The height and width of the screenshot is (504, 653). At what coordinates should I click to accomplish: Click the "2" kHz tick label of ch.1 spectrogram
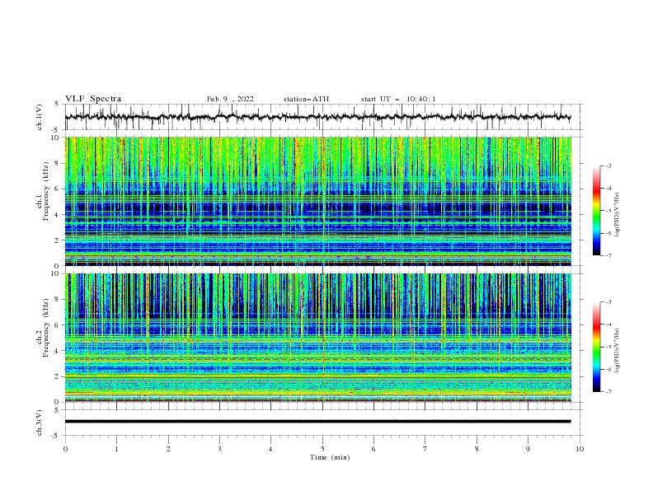[58, 240]
